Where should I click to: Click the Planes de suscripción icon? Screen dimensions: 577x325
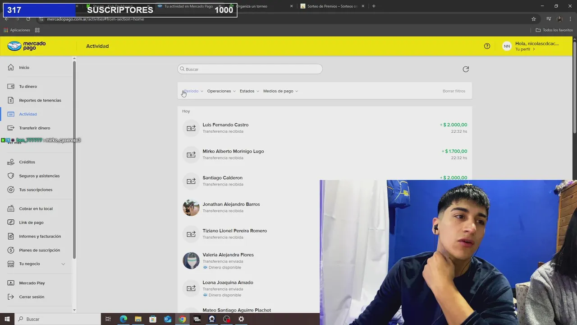click(11, 250)
